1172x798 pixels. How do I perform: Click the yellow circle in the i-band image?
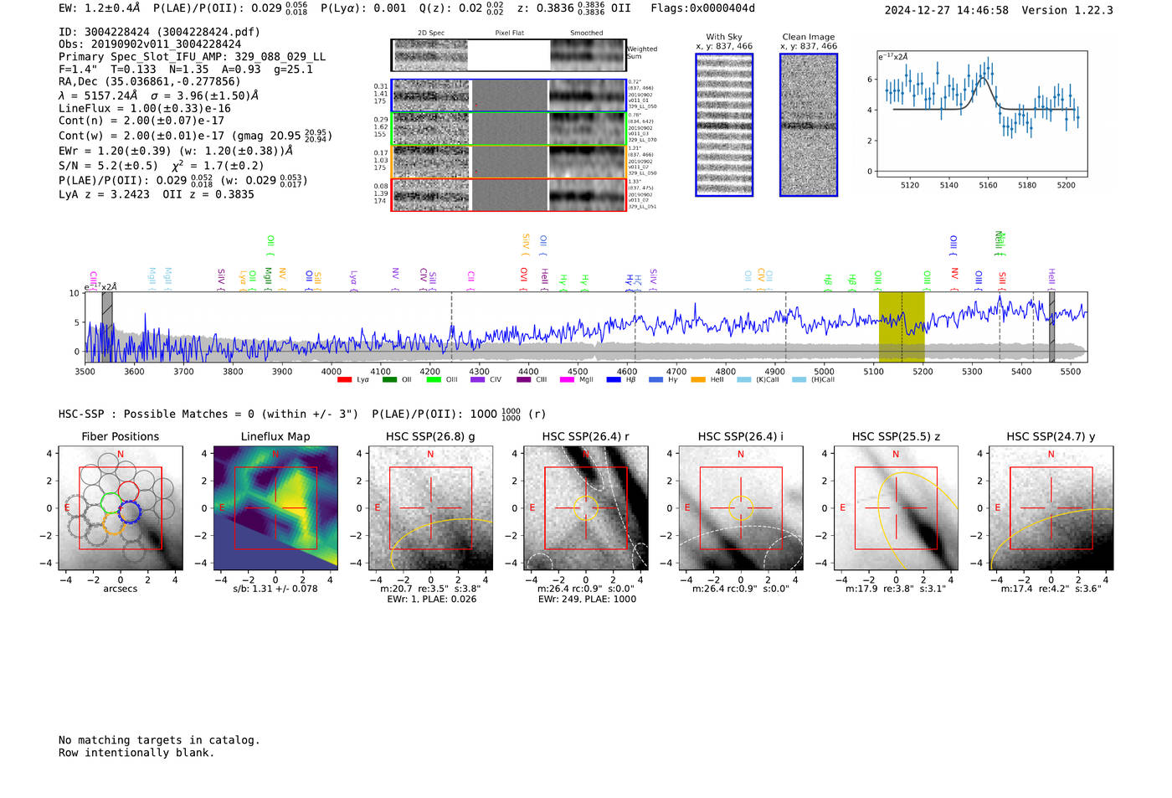(741, 508)
